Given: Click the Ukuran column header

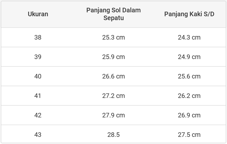Looking at the screenshot, I should tap(38, 14).
